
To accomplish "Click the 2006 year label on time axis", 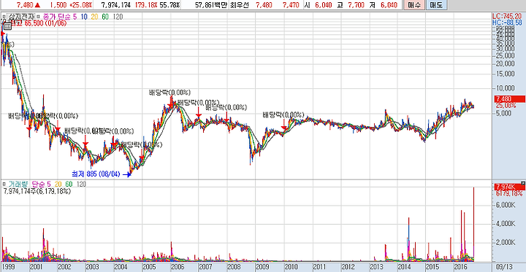I will (177, 267).
